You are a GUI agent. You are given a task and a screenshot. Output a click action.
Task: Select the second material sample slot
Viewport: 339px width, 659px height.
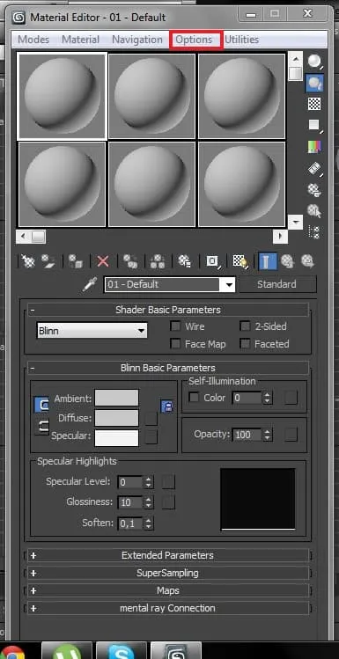click(151, 96)
